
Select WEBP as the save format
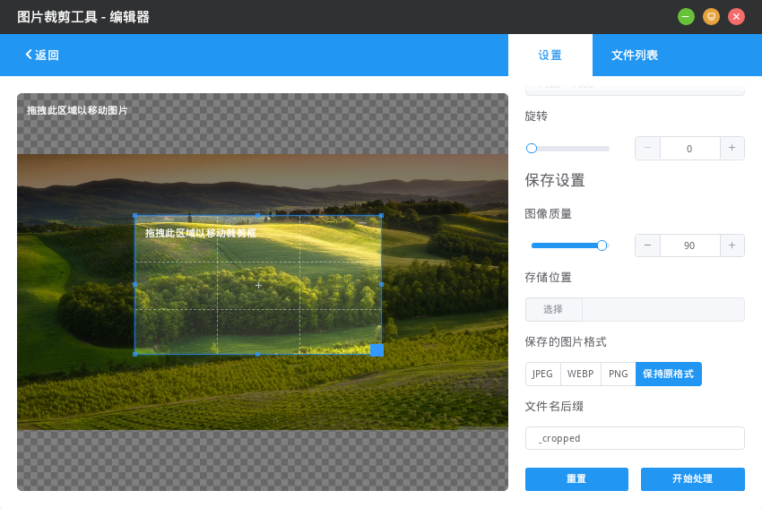pyautogui.click(x=580, y=374)
